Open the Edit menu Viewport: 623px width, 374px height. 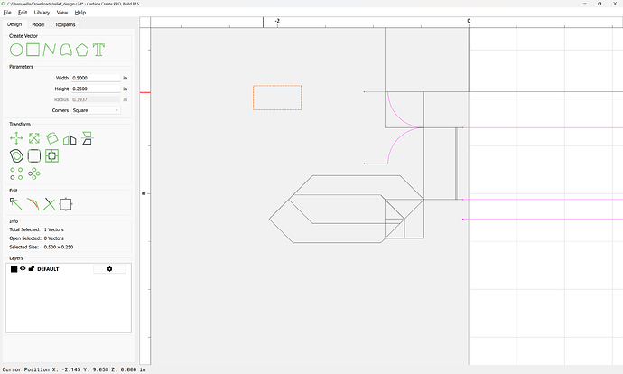(x=23, y=13)
